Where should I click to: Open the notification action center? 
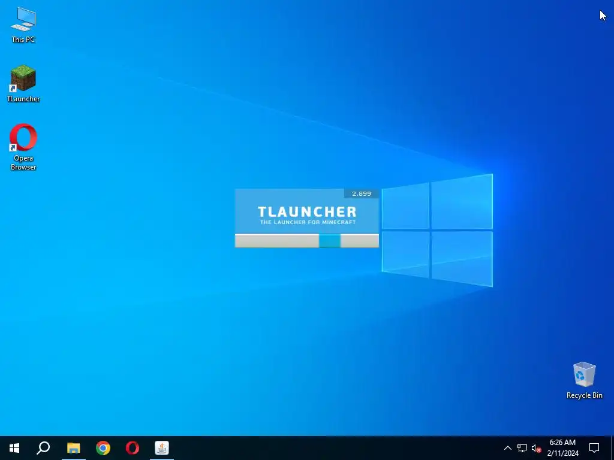tap(594, 448)
